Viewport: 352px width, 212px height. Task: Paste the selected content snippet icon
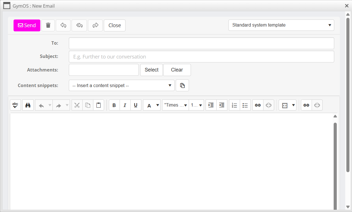pyautogui.click(x=182, y=85)
